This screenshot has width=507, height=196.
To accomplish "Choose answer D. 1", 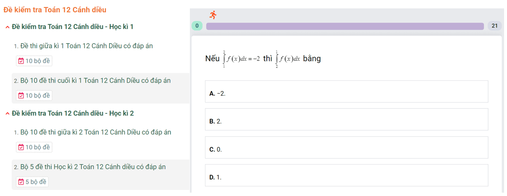I will click(347, 175).
